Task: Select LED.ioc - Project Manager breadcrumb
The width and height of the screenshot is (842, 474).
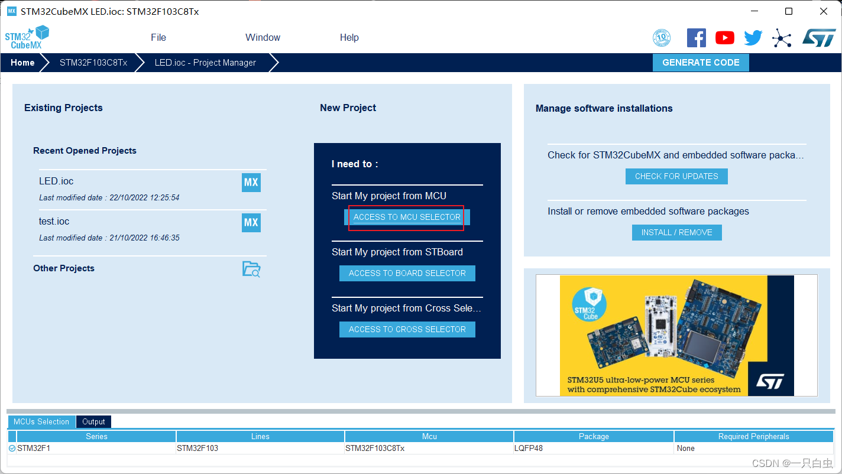Action: pos(205,63)
